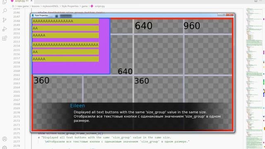Click line number 2170 in the gutter
Screen dimensions: 265x149
[x=17, y=112]
